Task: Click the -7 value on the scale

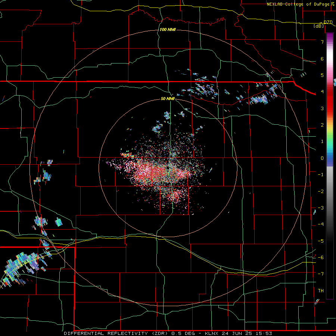Action: click(x=321, y=274)
